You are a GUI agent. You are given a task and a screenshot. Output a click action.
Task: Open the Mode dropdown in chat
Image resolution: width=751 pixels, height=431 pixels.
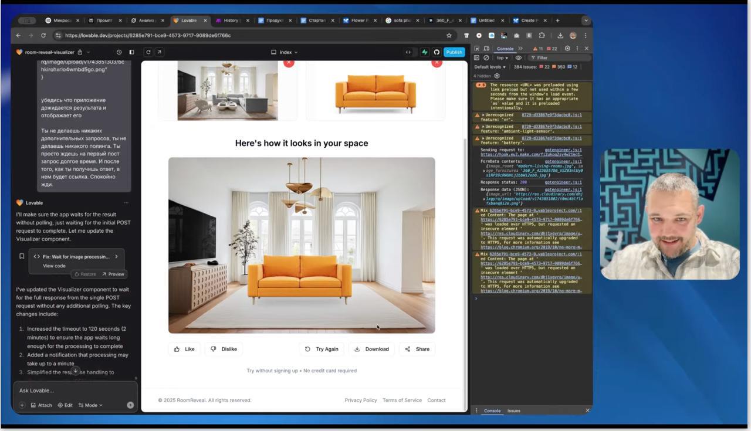[x=90, y=405]
